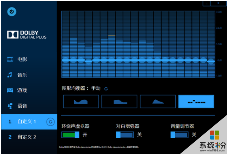Click the music note icon beside 音乐
Screen dimensions: 227x154
point(10,75)
